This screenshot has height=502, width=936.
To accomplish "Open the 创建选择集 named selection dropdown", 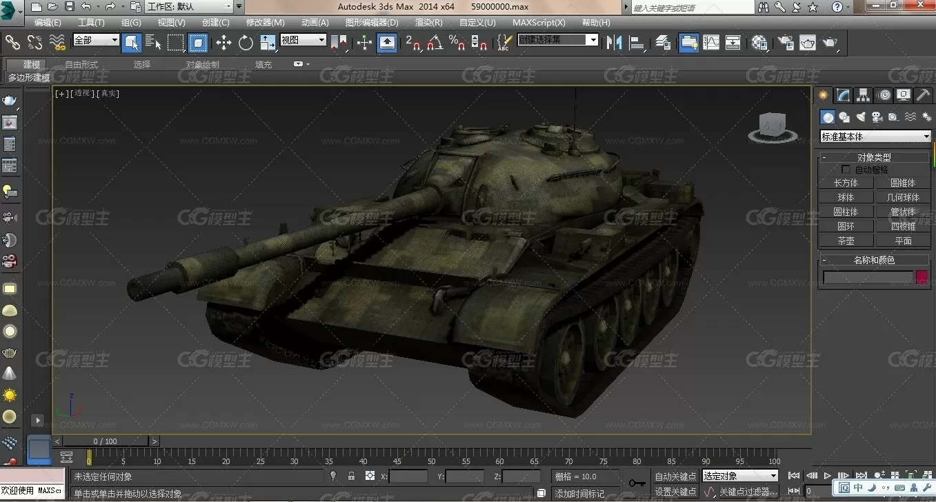I will click(x=557, y=40).
